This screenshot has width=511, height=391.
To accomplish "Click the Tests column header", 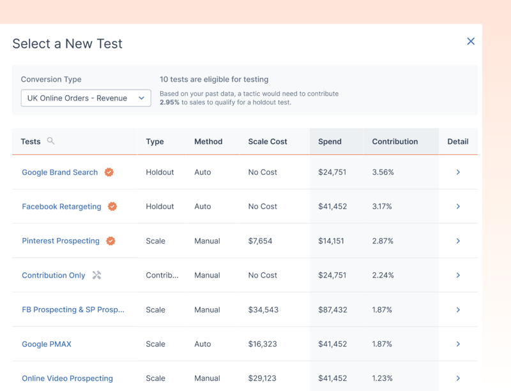I will (x=31, y=142).
